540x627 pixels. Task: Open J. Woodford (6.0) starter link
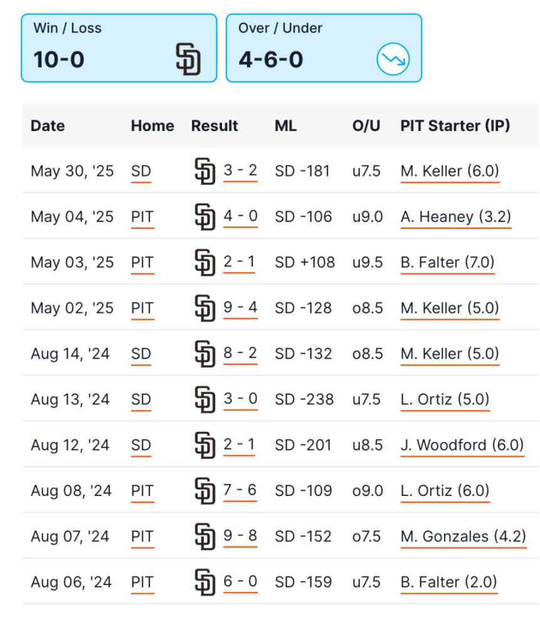point(462,445)
